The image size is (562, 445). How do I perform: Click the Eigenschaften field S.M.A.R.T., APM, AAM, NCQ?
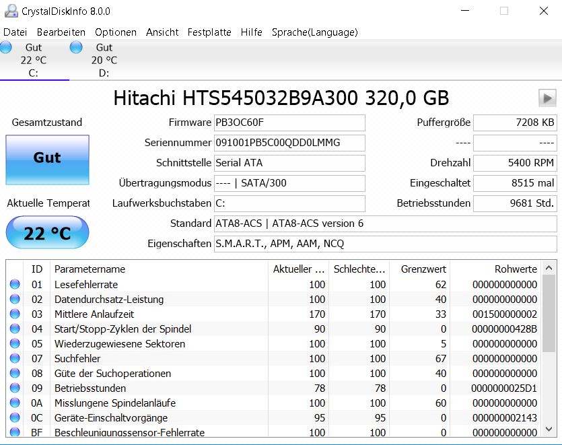coord(385,244)
